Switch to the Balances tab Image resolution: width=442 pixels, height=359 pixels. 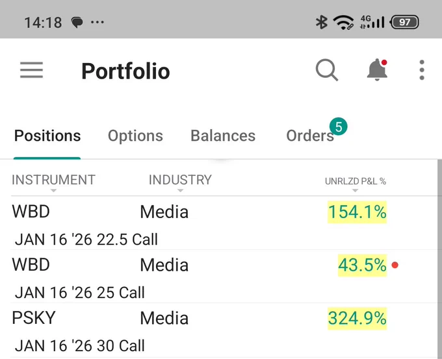click(x=223, y=136)
